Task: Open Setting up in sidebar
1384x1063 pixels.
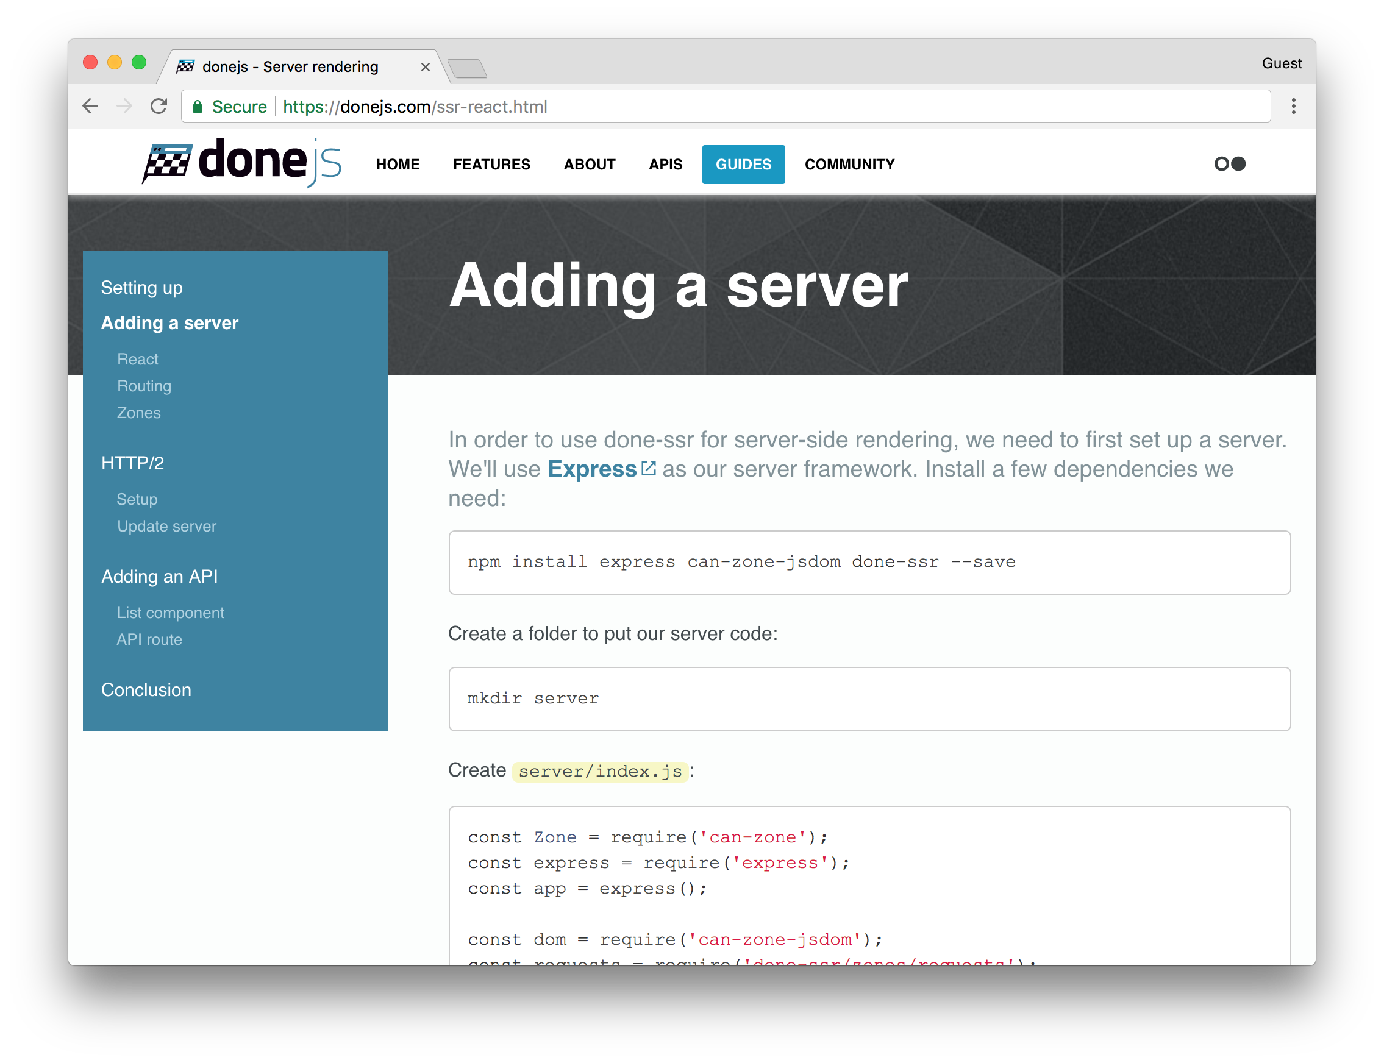Action: 142,288
